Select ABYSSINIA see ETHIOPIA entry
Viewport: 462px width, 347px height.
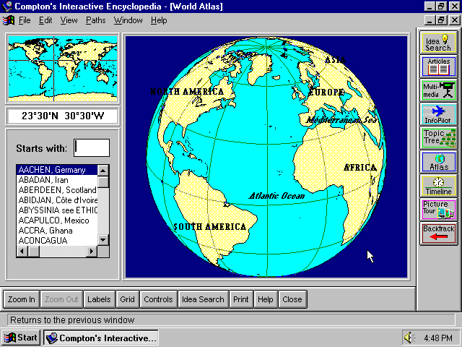(57, 210)
